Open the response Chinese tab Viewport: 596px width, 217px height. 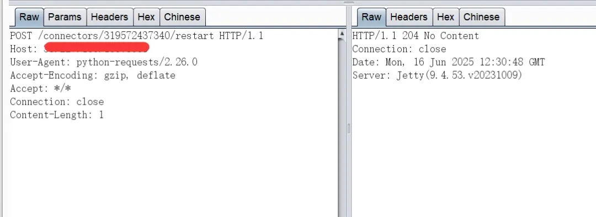click(x=482, y=17)
